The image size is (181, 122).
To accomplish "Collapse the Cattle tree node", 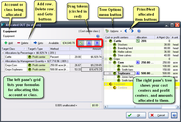I will (106, 41).
